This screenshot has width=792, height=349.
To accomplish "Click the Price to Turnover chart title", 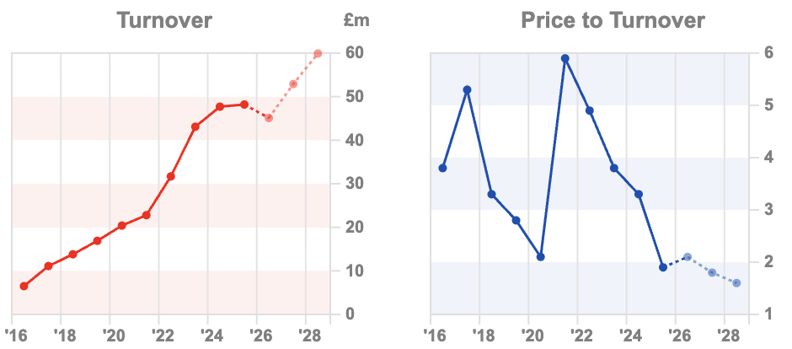I will tap(613, 20).
